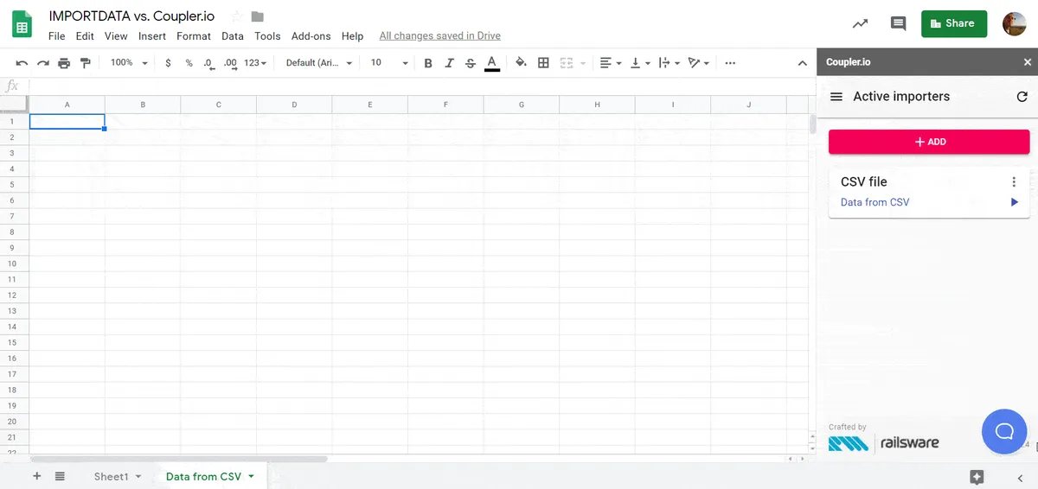Click the Merge cells icon
This screenshot has height=489, width=1038.
point(567,63)
